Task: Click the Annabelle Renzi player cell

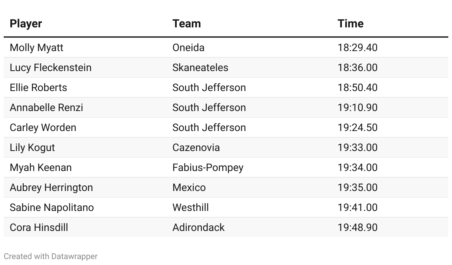Action: pos(47,108)
